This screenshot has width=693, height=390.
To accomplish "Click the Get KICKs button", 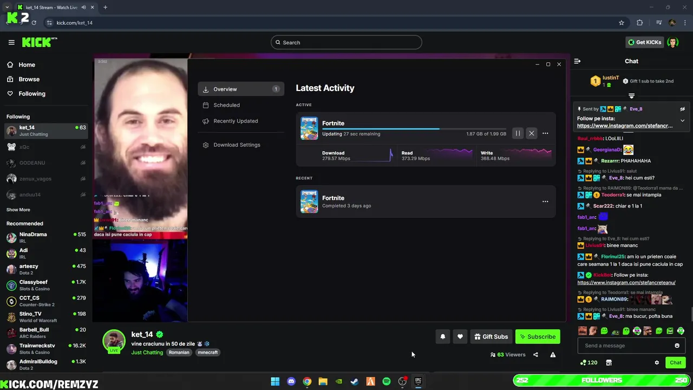I will (x=644, y=42).
